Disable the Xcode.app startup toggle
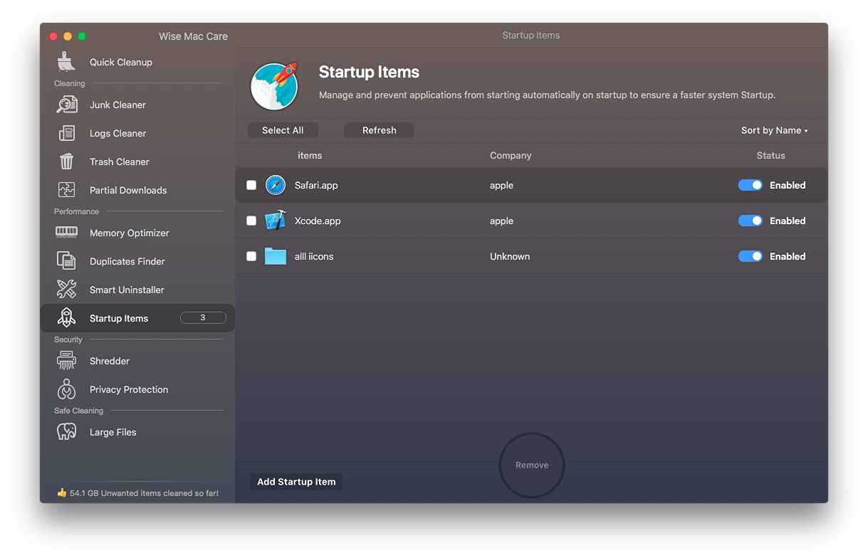Image resolution: width=868 pixels, height=560 pixels. [x=751, y=221]
